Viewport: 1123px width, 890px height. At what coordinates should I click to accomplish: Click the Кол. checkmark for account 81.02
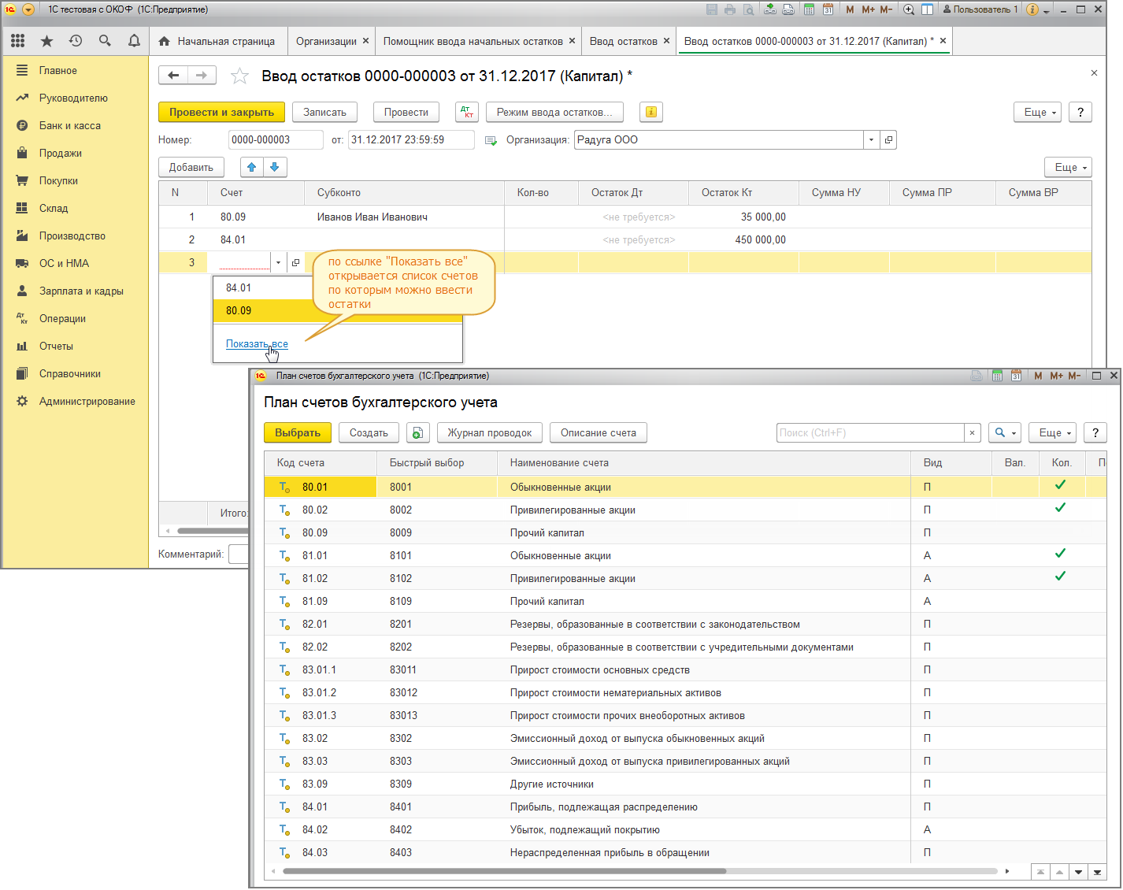[x=1060, y=577]
